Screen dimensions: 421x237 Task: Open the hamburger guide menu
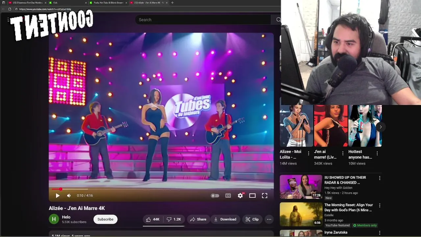[9, 20]
